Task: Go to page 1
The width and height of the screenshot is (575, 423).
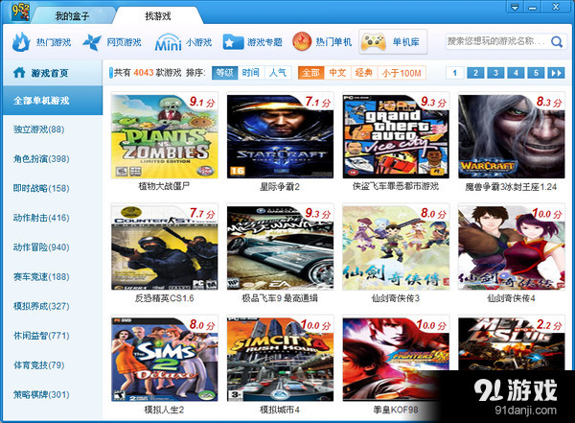Action: (x=455, y=73)
